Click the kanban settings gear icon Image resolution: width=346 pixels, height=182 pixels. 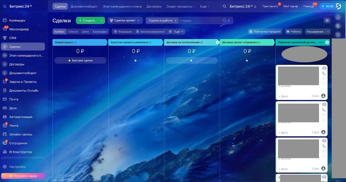click(x=327, y=21)
